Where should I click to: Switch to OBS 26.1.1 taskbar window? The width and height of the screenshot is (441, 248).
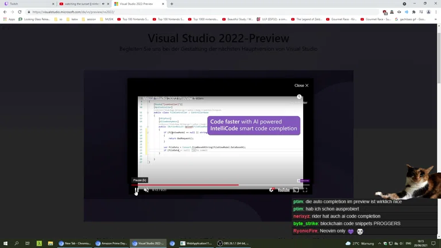[233, 243]
